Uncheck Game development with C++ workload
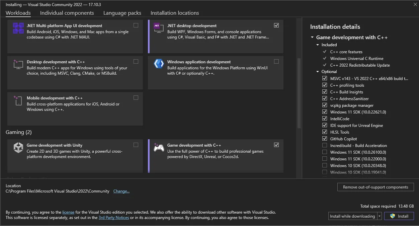419x226 pixels. pyautogui.click(x=276, y=145)
